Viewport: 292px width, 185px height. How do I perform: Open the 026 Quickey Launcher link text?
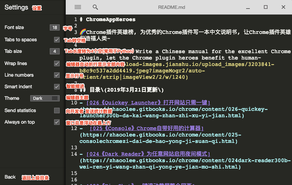tap(148, 103)
